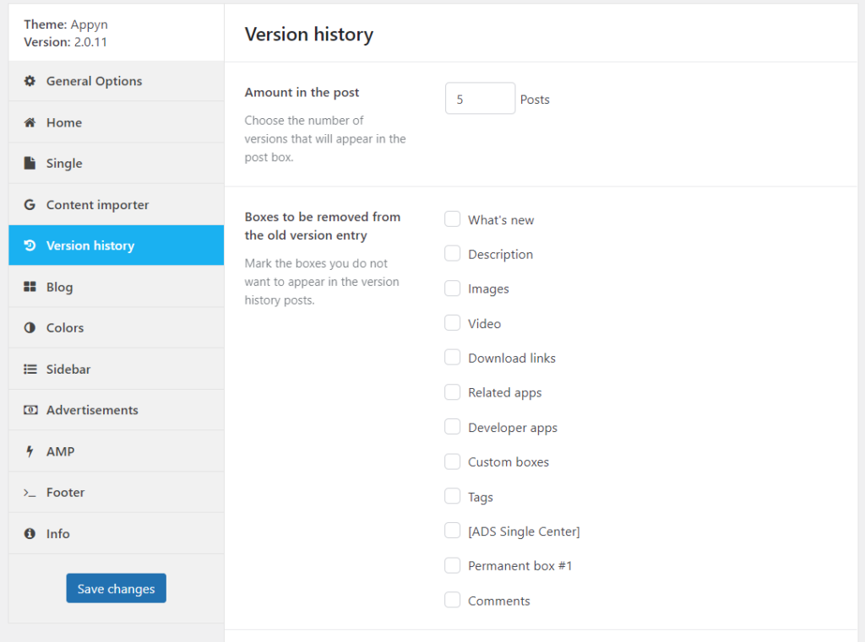This screenshot has height=642, width=865.
Task: Check the Permanent box #1 option
Action: click(453, 564)
